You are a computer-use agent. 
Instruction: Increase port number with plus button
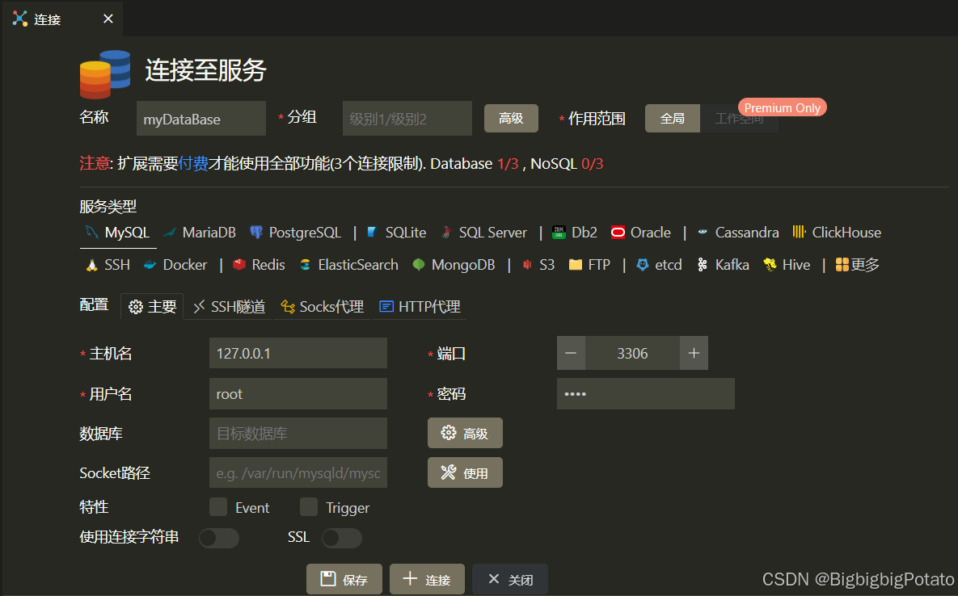point(694,353)
